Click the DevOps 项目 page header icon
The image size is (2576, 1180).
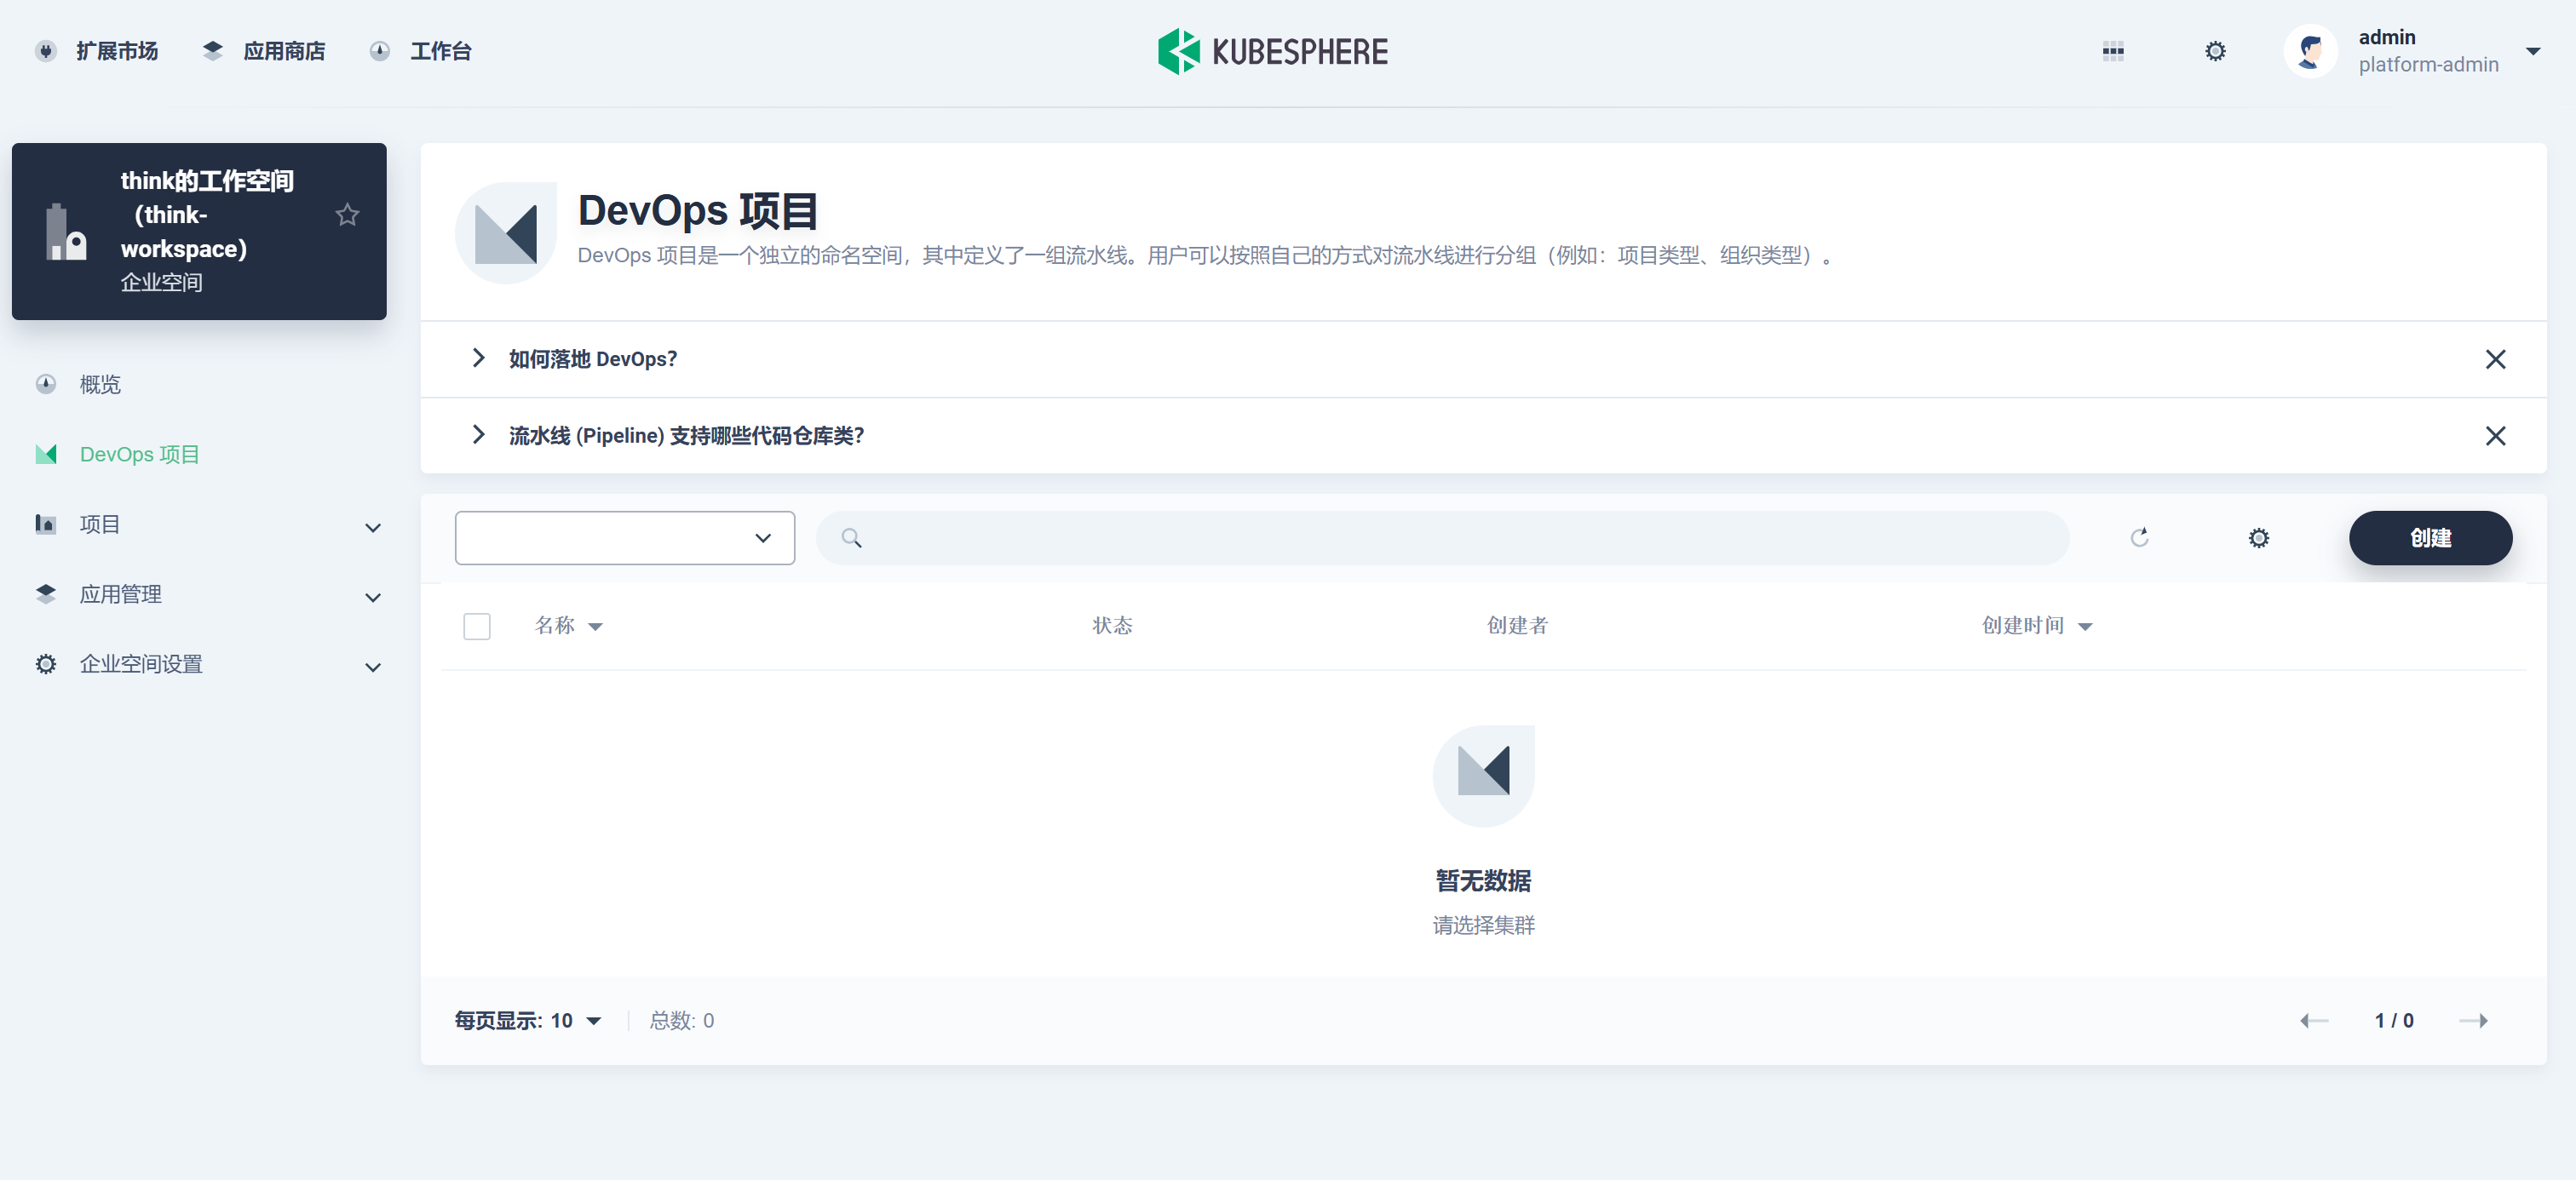coord(506,232)
